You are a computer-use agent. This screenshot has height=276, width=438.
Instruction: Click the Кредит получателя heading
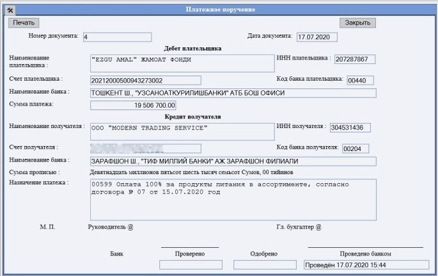click(x=192, y=117)
